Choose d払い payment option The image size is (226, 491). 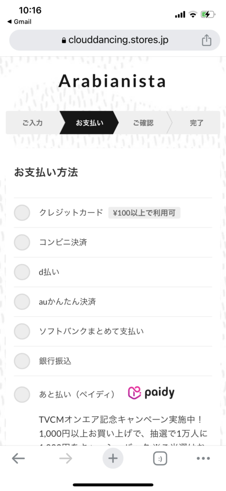click(x=22, y=272)
